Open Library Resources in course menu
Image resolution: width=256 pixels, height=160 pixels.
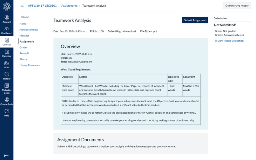click(x=30, y=65)
